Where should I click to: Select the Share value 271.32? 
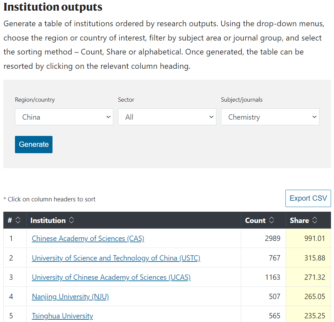[x=315, y=277]
